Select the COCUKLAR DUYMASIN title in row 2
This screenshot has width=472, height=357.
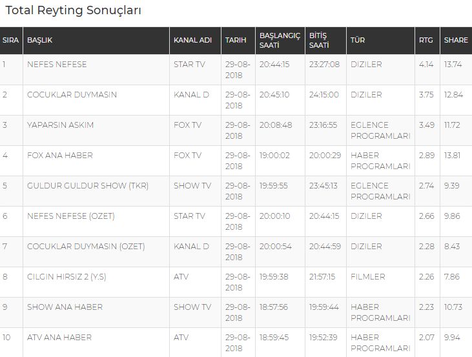tap(72, 95)
